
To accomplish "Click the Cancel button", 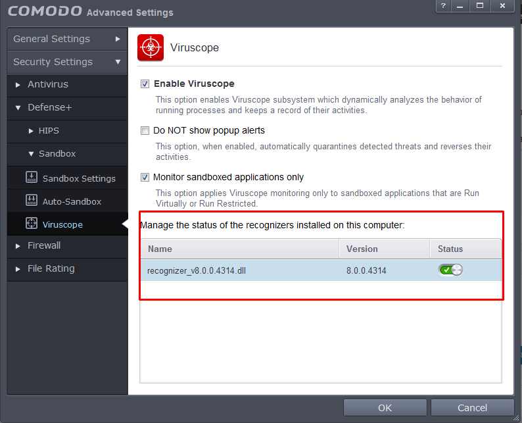I will [x=473, y=408].
